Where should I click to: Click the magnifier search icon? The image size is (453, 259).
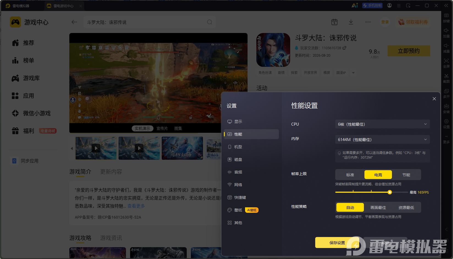pos(210,22)
